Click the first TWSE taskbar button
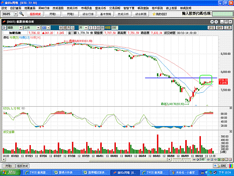This screenshot has width=234, height=176. pos(37,172)
